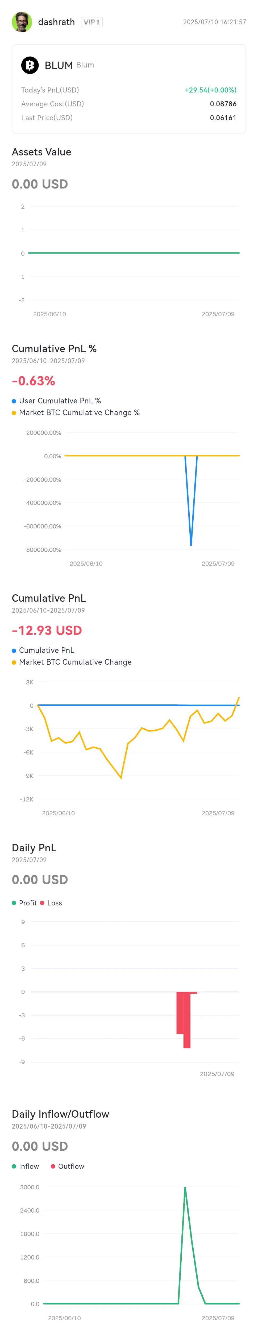Click the Today's PnL value +29.54
The height and width of the screenshot is (1332, 258).
[x=211, y=90]
